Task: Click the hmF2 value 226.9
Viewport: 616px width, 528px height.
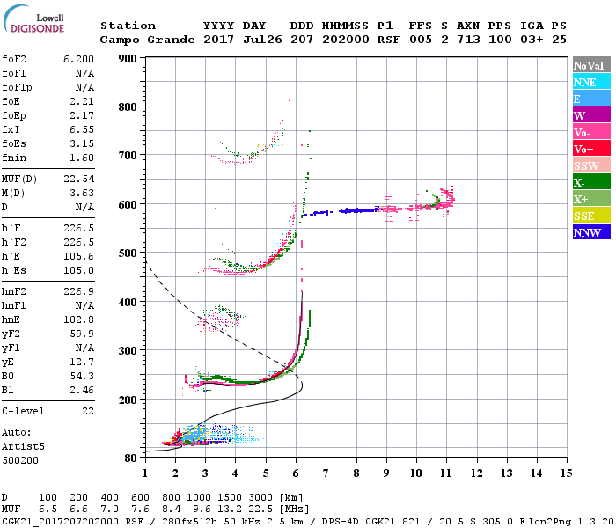Action: coord(78,291)
